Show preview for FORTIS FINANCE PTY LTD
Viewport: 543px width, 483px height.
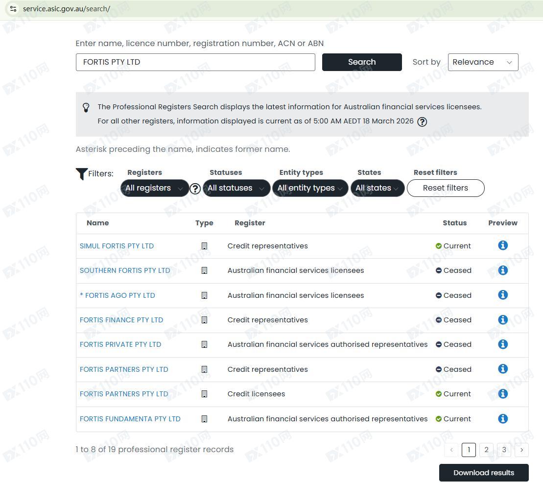[502, 319]
